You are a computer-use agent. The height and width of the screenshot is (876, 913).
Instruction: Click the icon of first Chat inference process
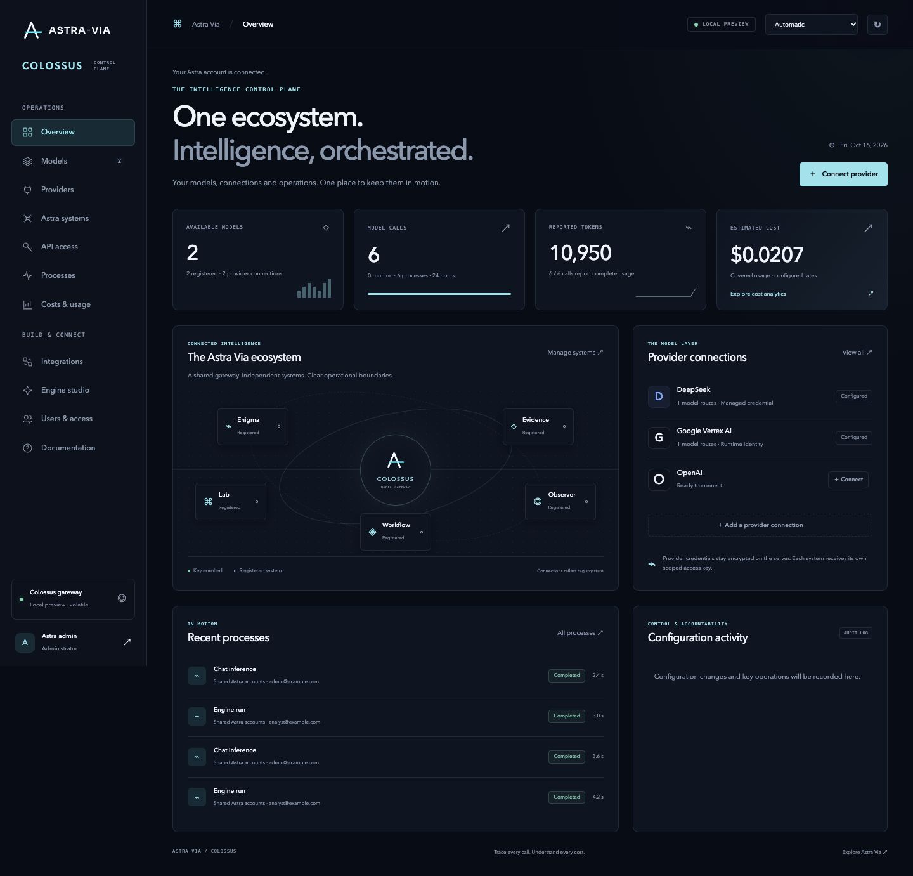(x=197, y=676)
